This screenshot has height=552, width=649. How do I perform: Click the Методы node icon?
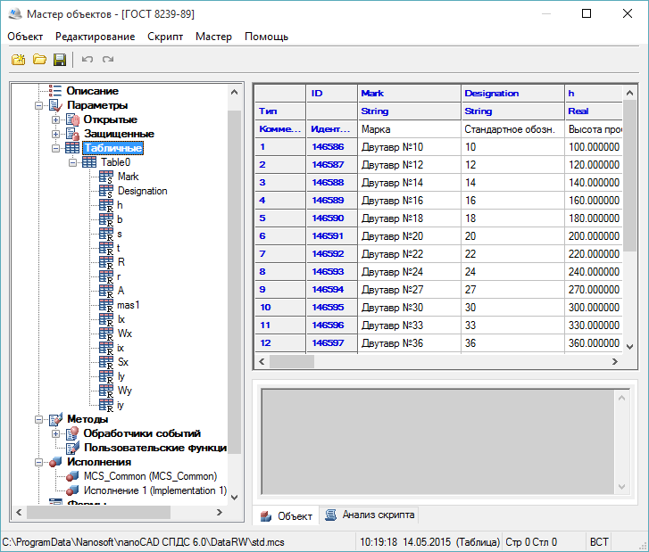(x=55, y=419)
